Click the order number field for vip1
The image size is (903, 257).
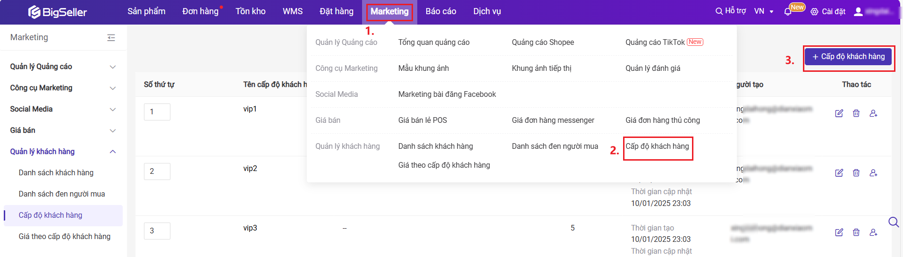tap(157, 112)
